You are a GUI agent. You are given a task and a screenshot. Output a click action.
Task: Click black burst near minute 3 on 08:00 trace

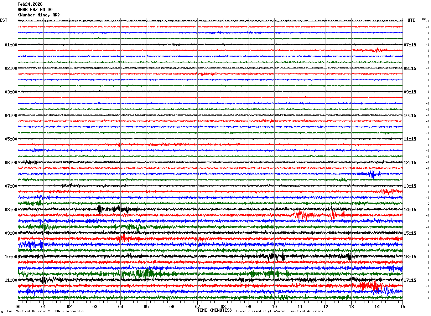tap(100, 209)
